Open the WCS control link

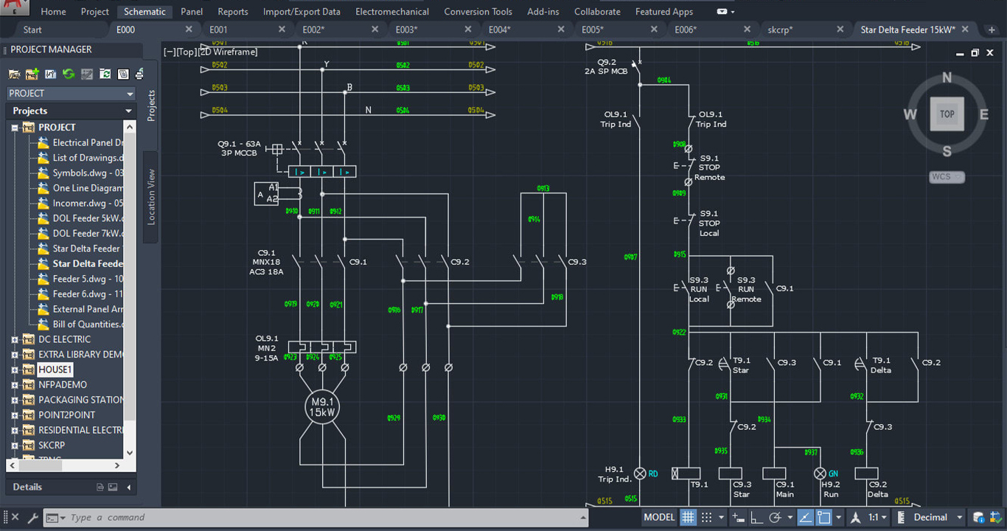tap(946, 177)
